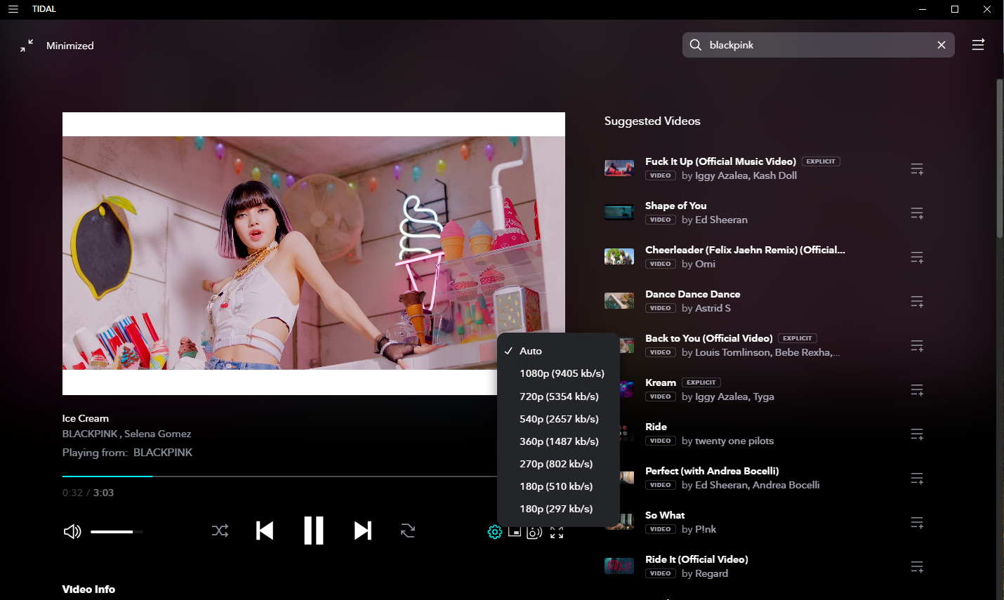Play Dance Dance Dance video title
Screen dimensions: 1004x600
[x=693, y=294]
